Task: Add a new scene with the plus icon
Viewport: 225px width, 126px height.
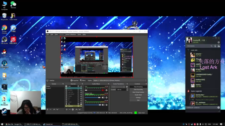Action: coord(48,109)
